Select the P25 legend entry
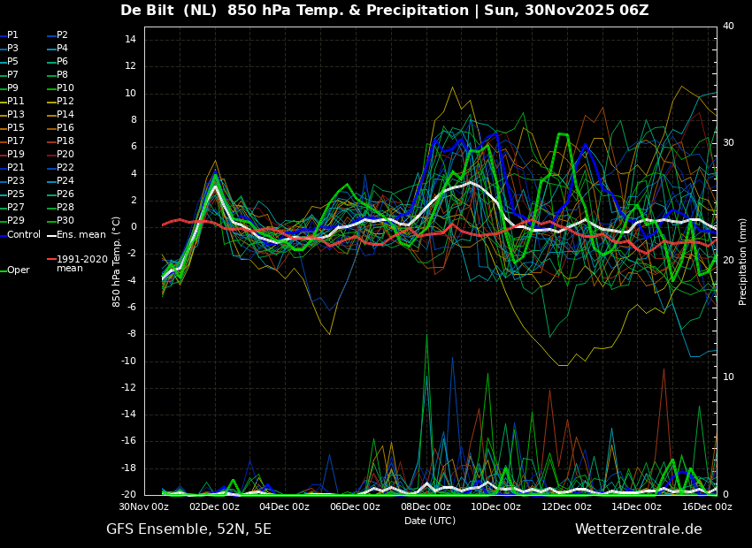 coord(12,194)
